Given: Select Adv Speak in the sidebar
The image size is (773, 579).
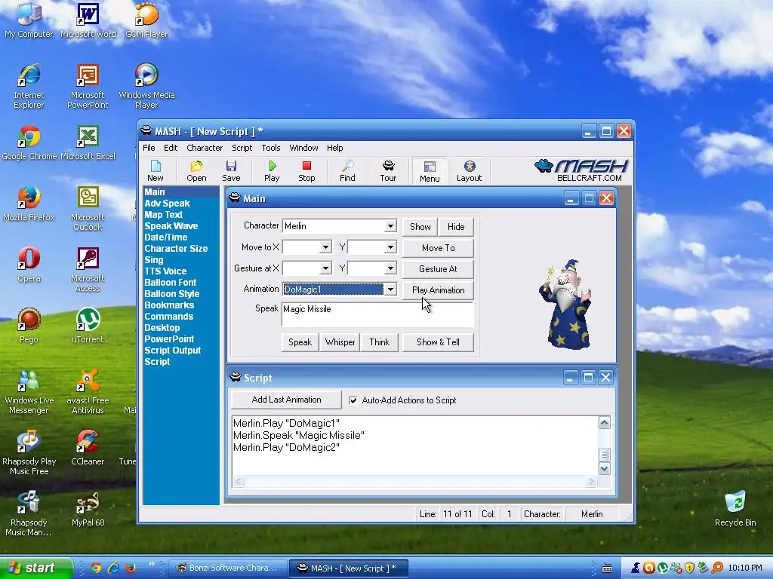Looking at the screenshot, I should [x=167, y=204].
